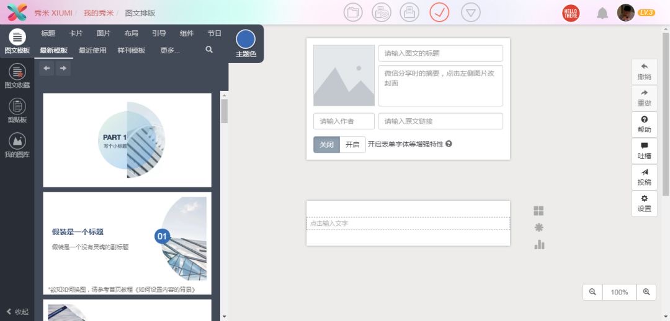Image resolution: width=670 pixels, height=321 pixels.
Task: Select 图文模板 sidebar icon
Action: point(17,41)
